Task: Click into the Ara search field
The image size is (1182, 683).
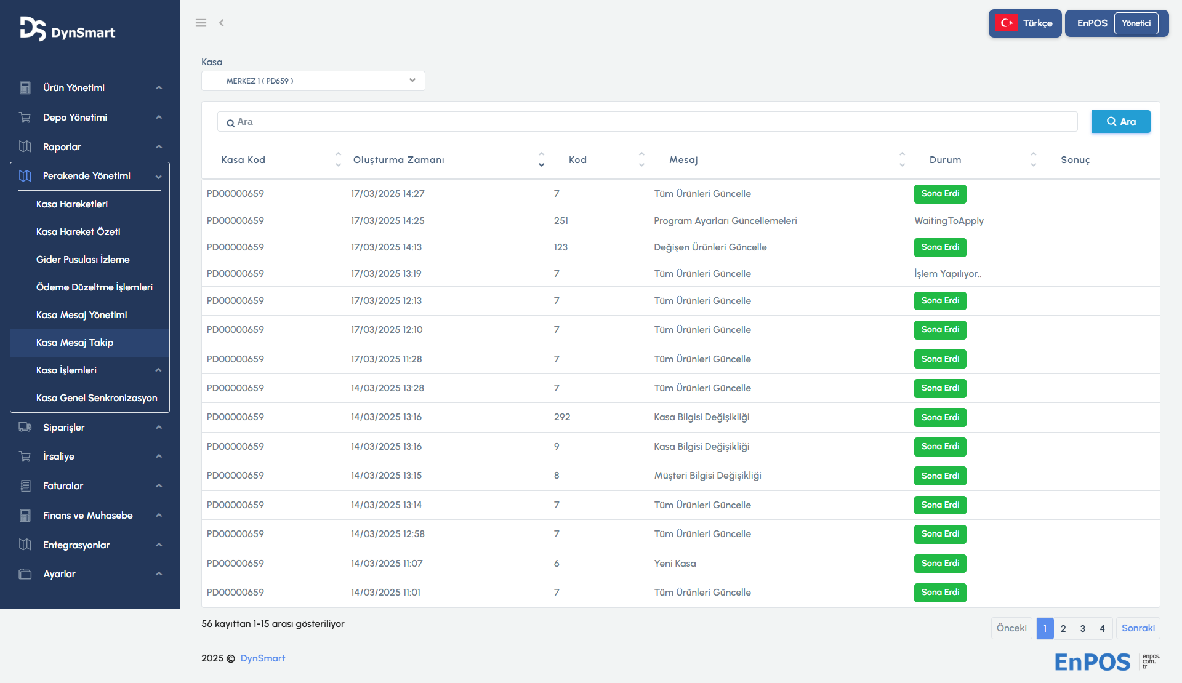Action: coord(646,122)
